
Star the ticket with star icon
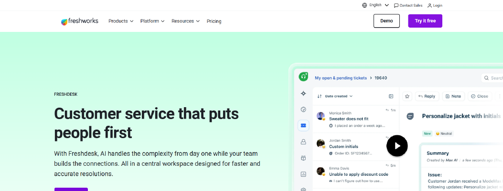click(407, 96)
